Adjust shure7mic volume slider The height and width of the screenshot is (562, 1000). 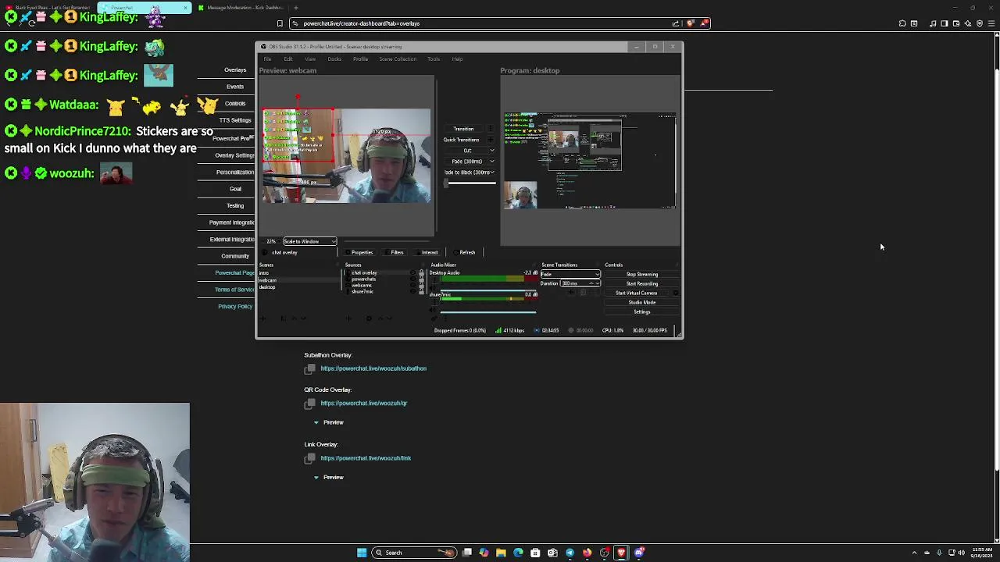click(x=488, y=312)
